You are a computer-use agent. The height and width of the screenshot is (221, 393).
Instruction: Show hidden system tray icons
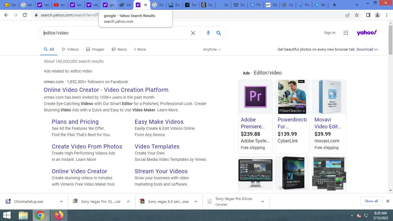pos(352,215)
